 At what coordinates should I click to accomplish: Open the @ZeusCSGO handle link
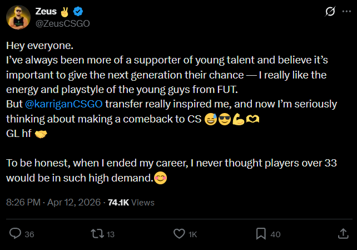[x=62, y=23]
